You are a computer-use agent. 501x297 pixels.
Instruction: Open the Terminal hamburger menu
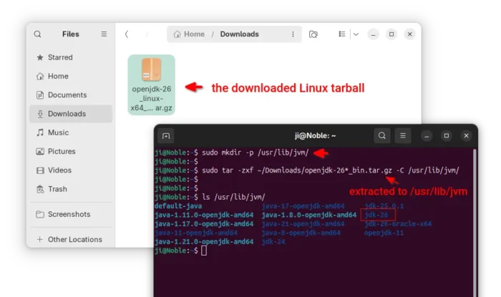(x=403, y=135)
